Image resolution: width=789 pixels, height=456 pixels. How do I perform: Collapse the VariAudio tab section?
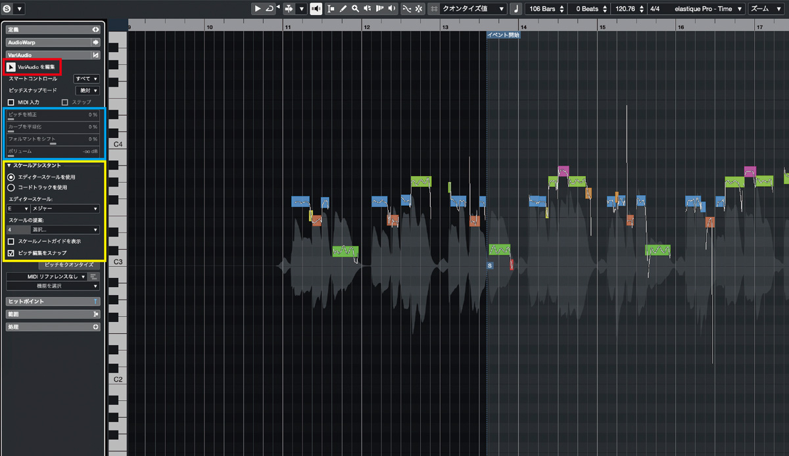tap(53, 55)
